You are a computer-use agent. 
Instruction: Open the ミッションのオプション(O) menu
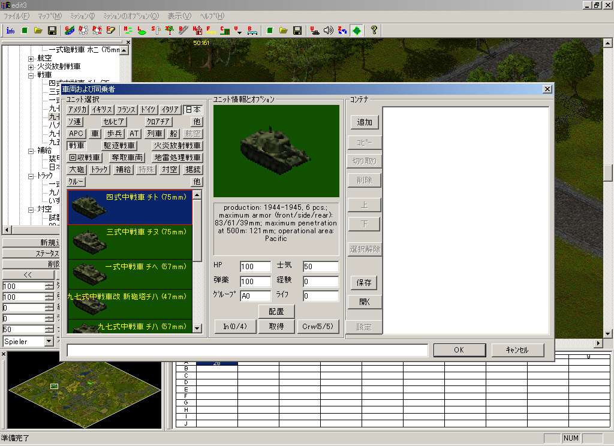point(131,16)
